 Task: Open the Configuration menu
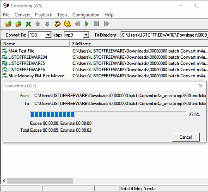pyautogui.click(x=86, y=15)
